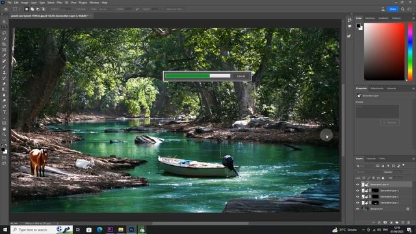Open the Filter menu
Viewport: 416px width, 234px height.
pos(59,3)
